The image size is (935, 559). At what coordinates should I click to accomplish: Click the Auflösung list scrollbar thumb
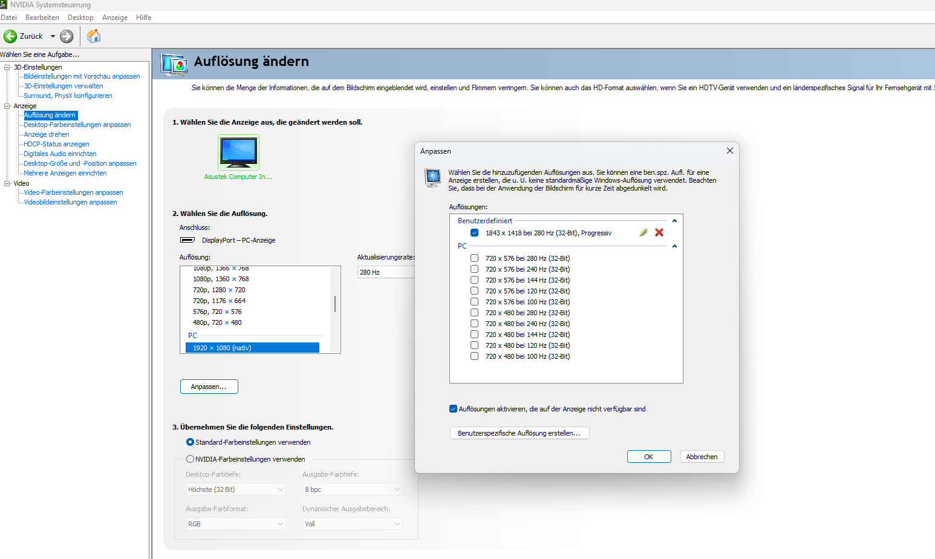pos(335,304)
